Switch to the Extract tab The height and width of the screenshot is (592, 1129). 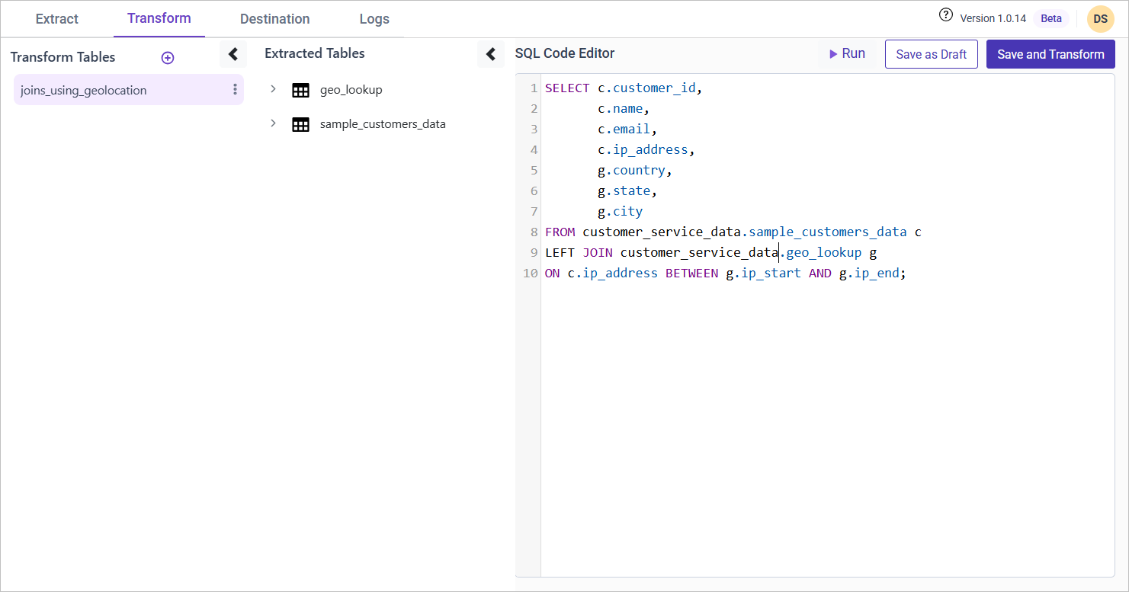coord(57,19)
